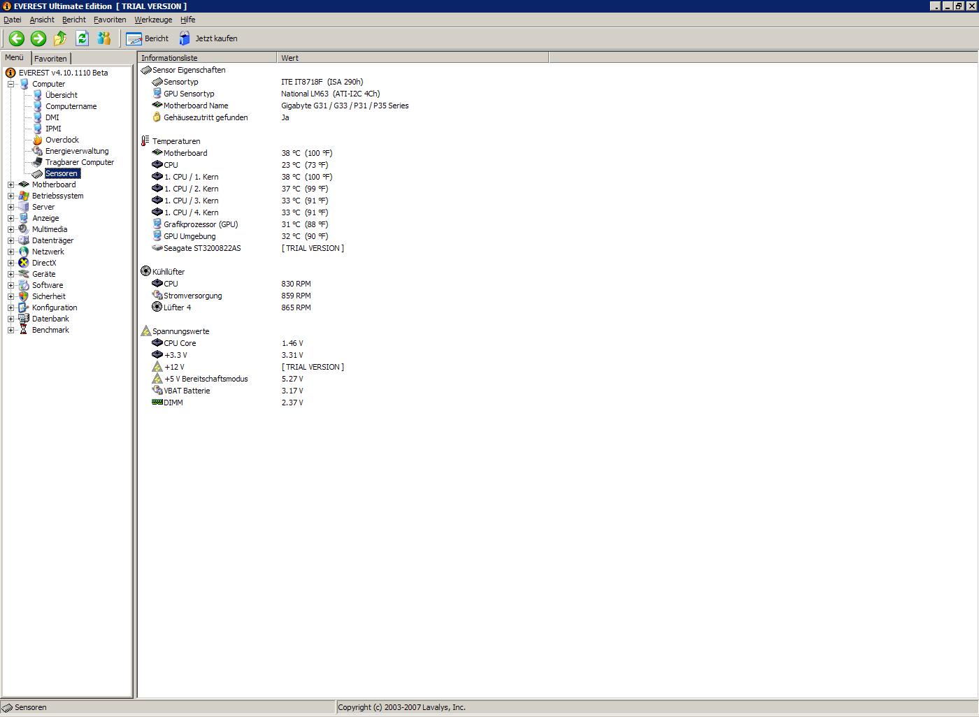
Task: Click the Motherboard icon in the tree
Action: pyautogui.click(x=24, y=184)
